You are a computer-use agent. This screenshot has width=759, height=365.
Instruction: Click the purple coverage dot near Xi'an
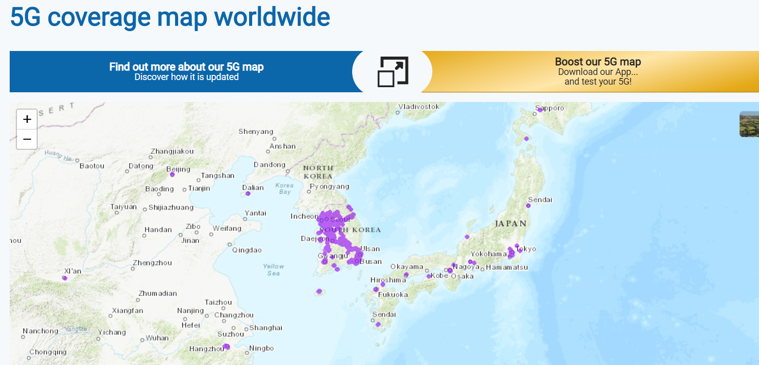click(x=65, y=278)
